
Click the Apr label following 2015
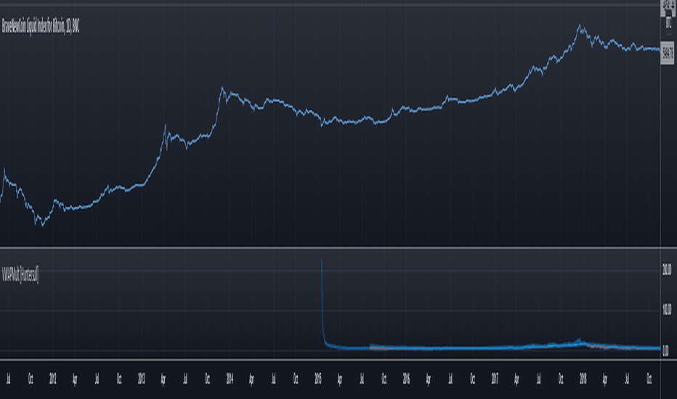pos(340,379)
